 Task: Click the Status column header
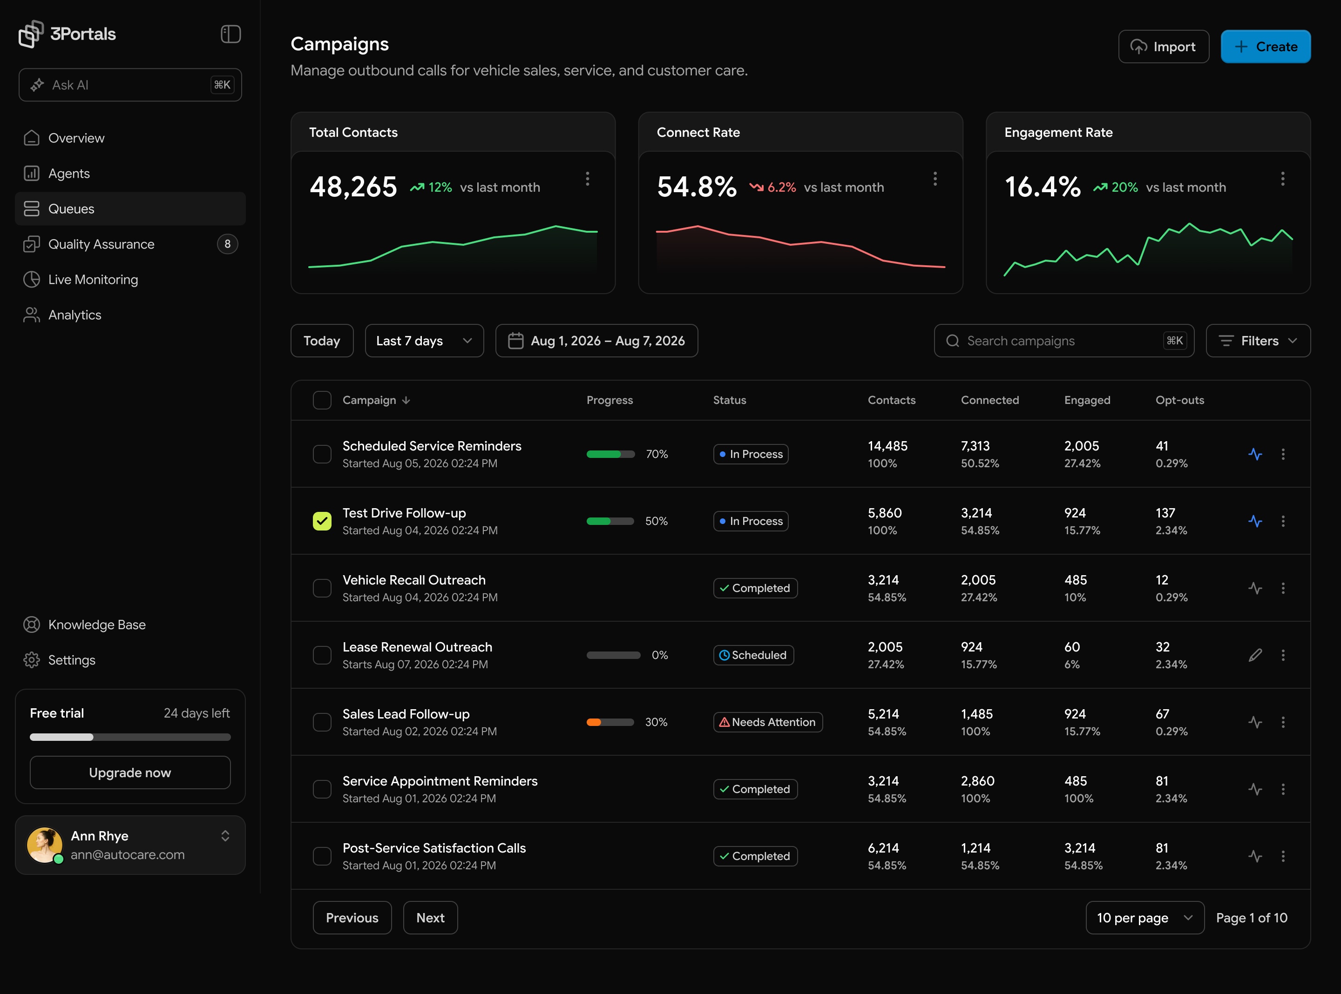pos(730,401)
